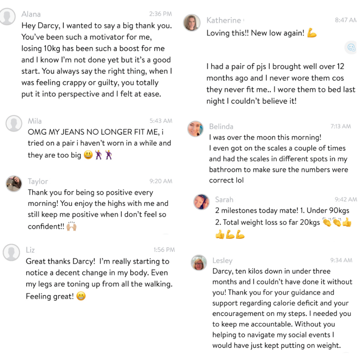The width and height of the screenshot is (360, 360).
Task: View Taylor's profile photo
Action: pyautogui.click(x=14, y=184)
